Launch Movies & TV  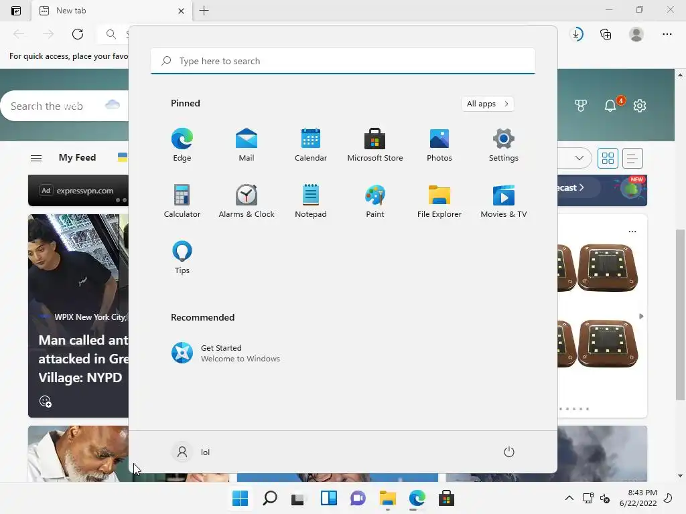(x=504, y=201)
